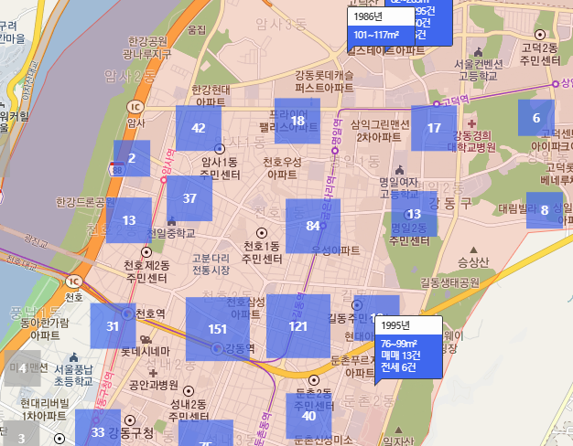Click the 서울컨벤션고등학교 school icon
This screenshot has width=573, height=446.
tap(478, 52)
